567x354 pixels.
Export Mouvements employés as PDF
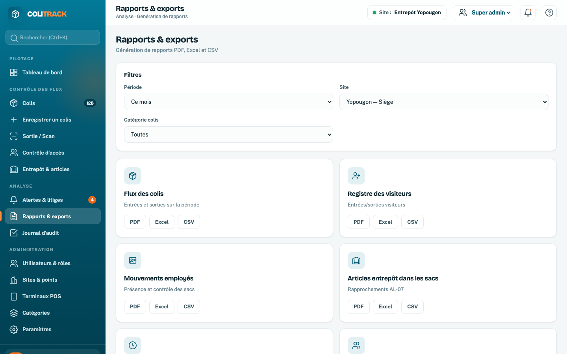pos(135,306)
